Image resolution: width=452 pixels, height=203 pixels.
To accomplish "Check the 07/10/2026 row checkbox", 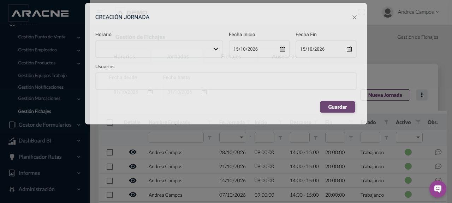I will tap(110, 195).
